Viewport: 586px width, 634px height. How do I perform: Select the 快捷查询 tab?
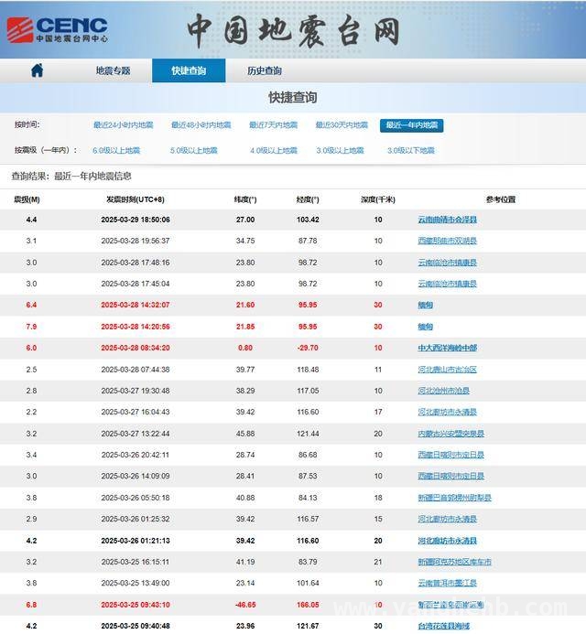pyautogui.click(x=189, y=70)
